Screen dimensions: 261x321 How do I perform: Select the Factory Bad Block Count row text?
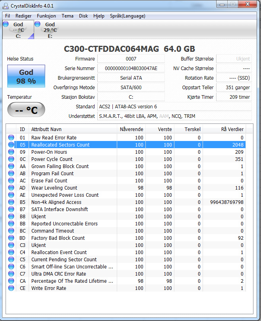point(58,238)
